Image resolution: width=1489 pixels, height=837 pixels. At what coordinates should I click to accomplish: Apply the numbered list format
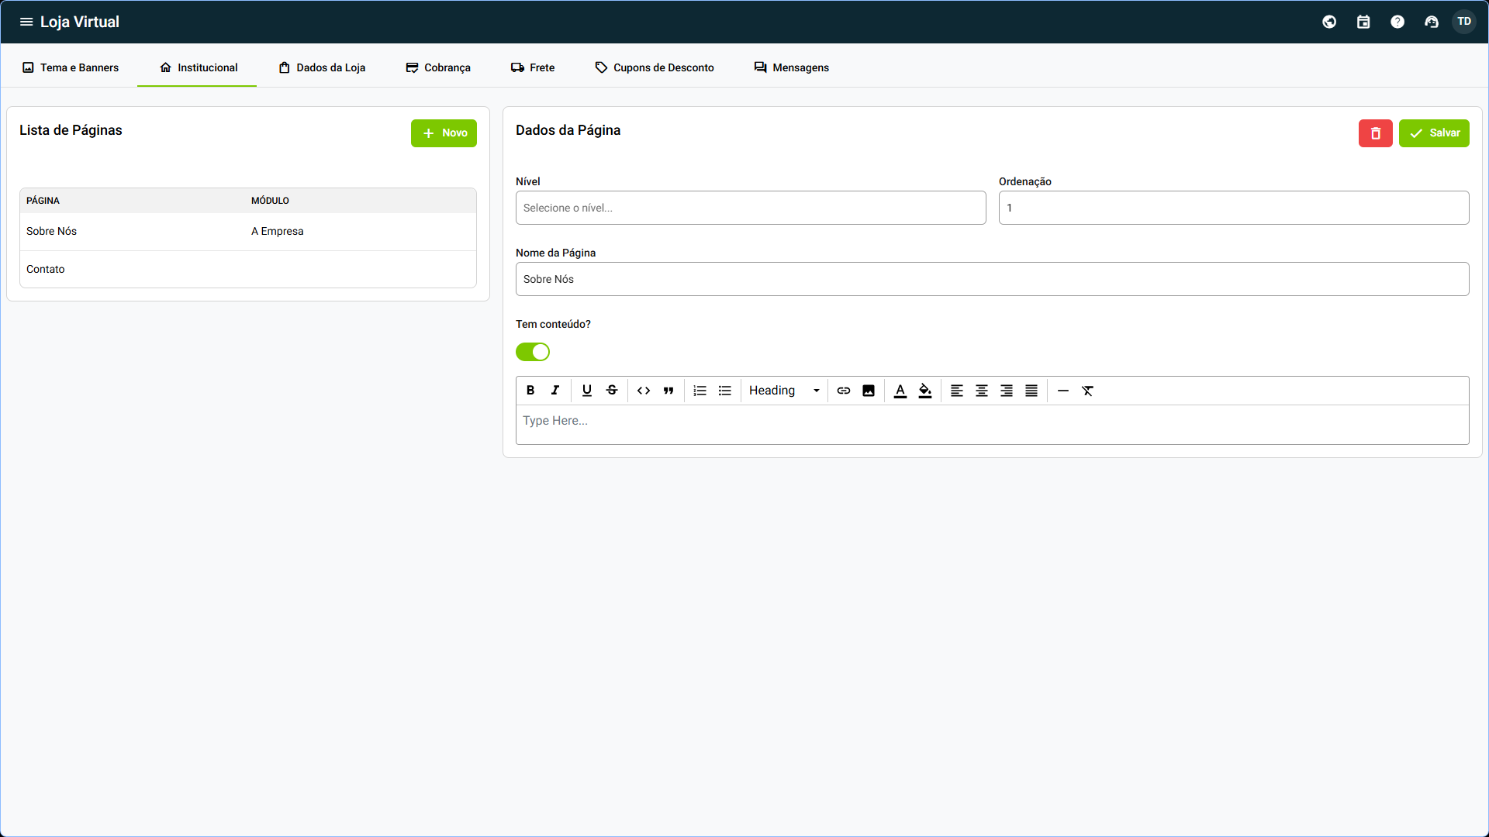(700, 391)
